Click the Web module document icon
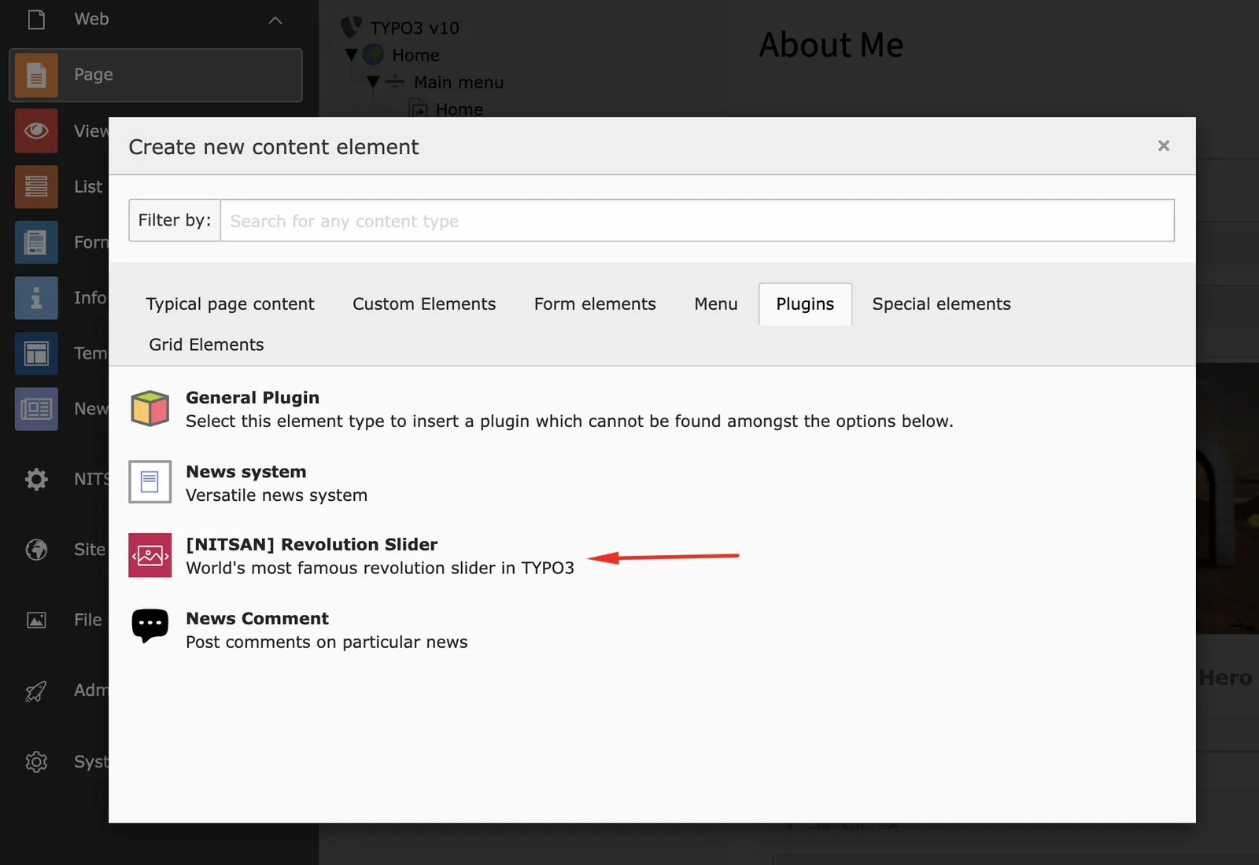Image resolution: width=1259 pixels, height=865 pixels. point(36,19)
